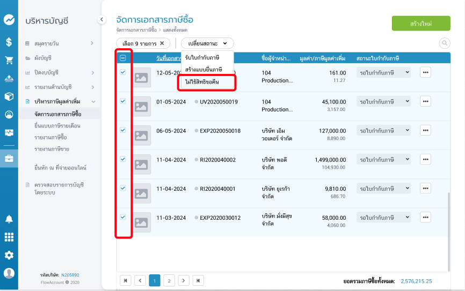Image resolution: width=465 pixels, height=291 pixels.
Task: Go to page 2 in pagination
Action: [169, 280]
